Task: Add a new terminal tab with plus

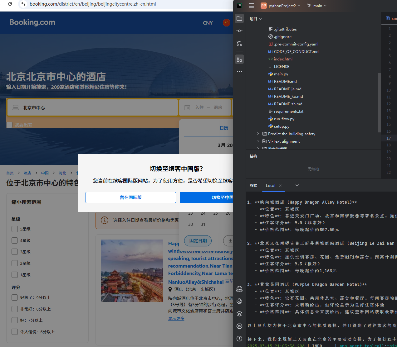Action: click(x=289, y=185)
